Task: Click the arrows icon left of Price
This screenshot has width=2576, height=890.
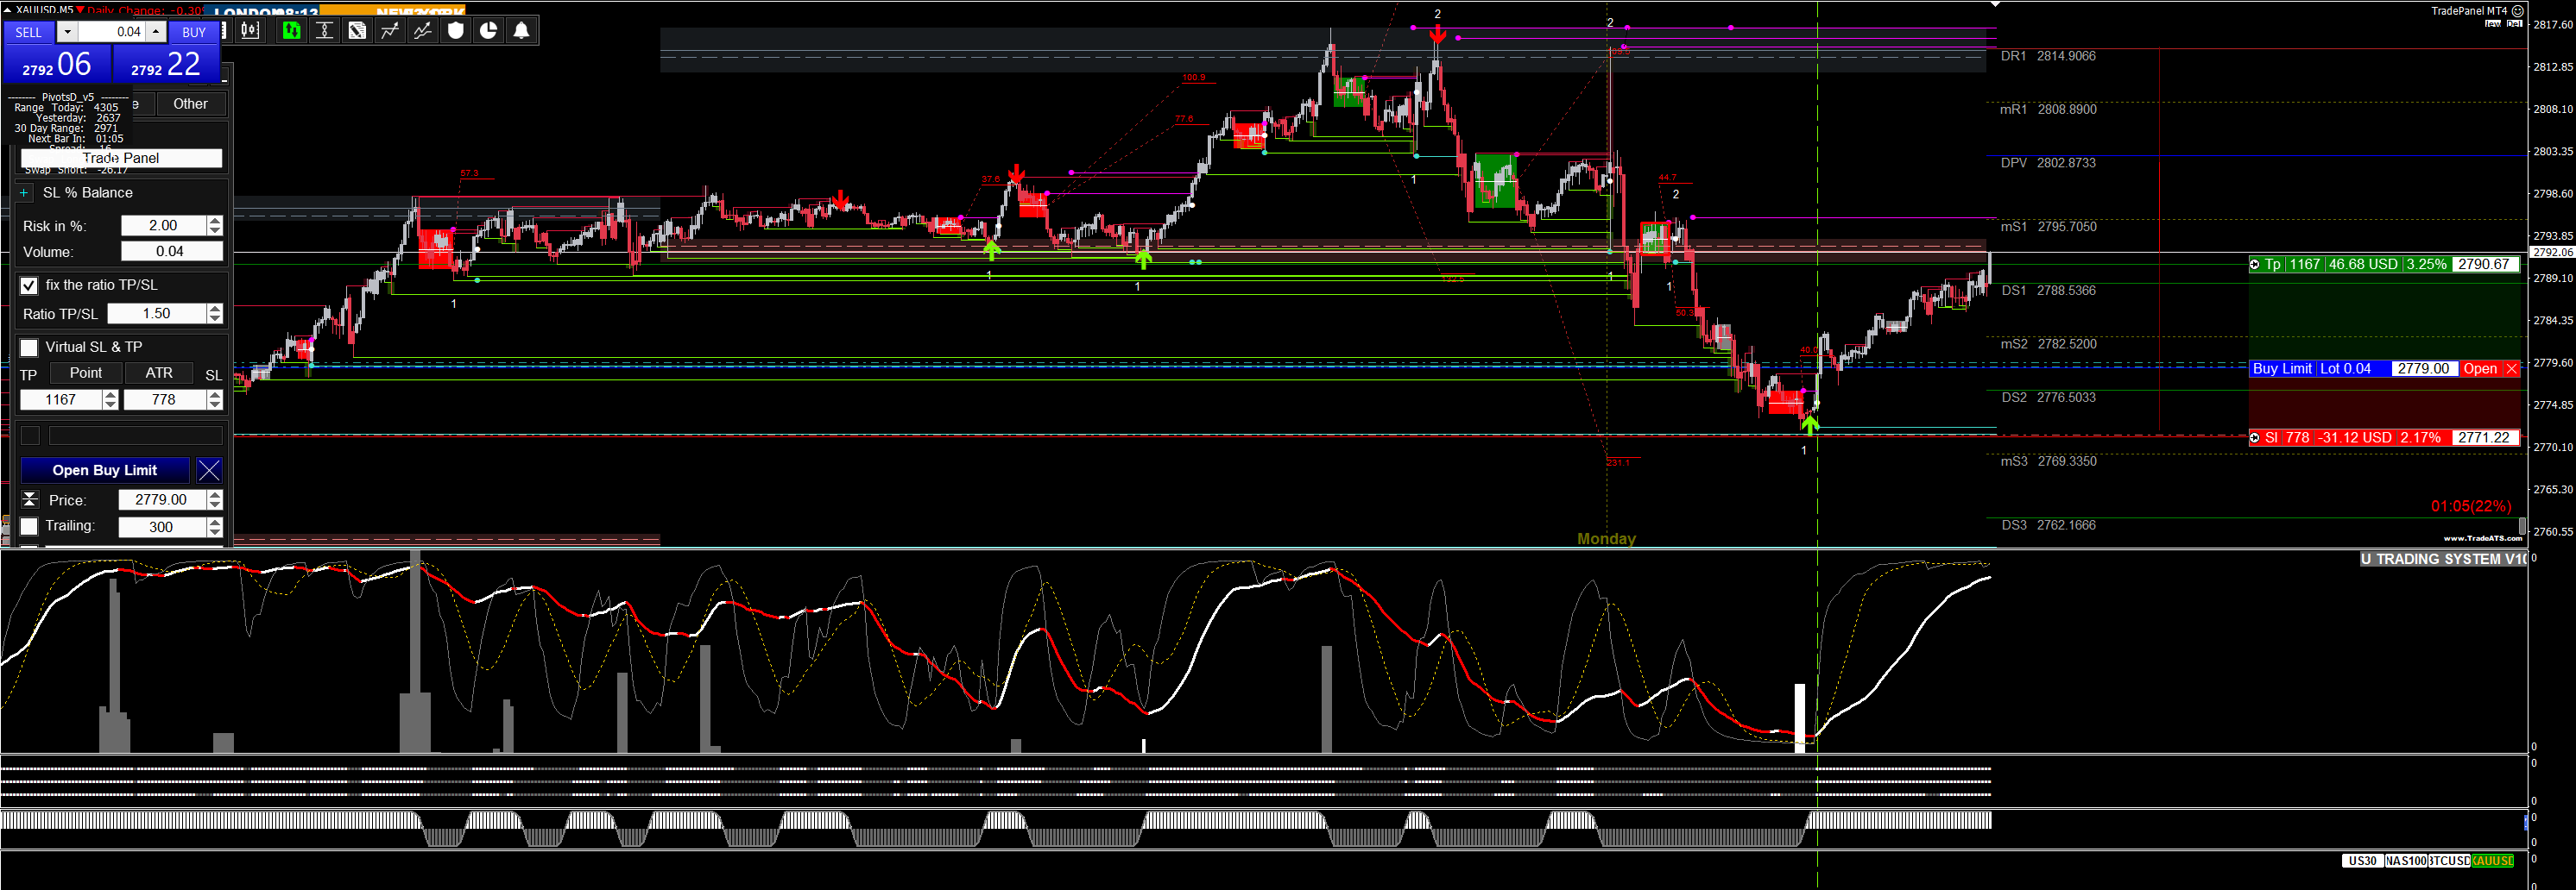Action: 30,499
